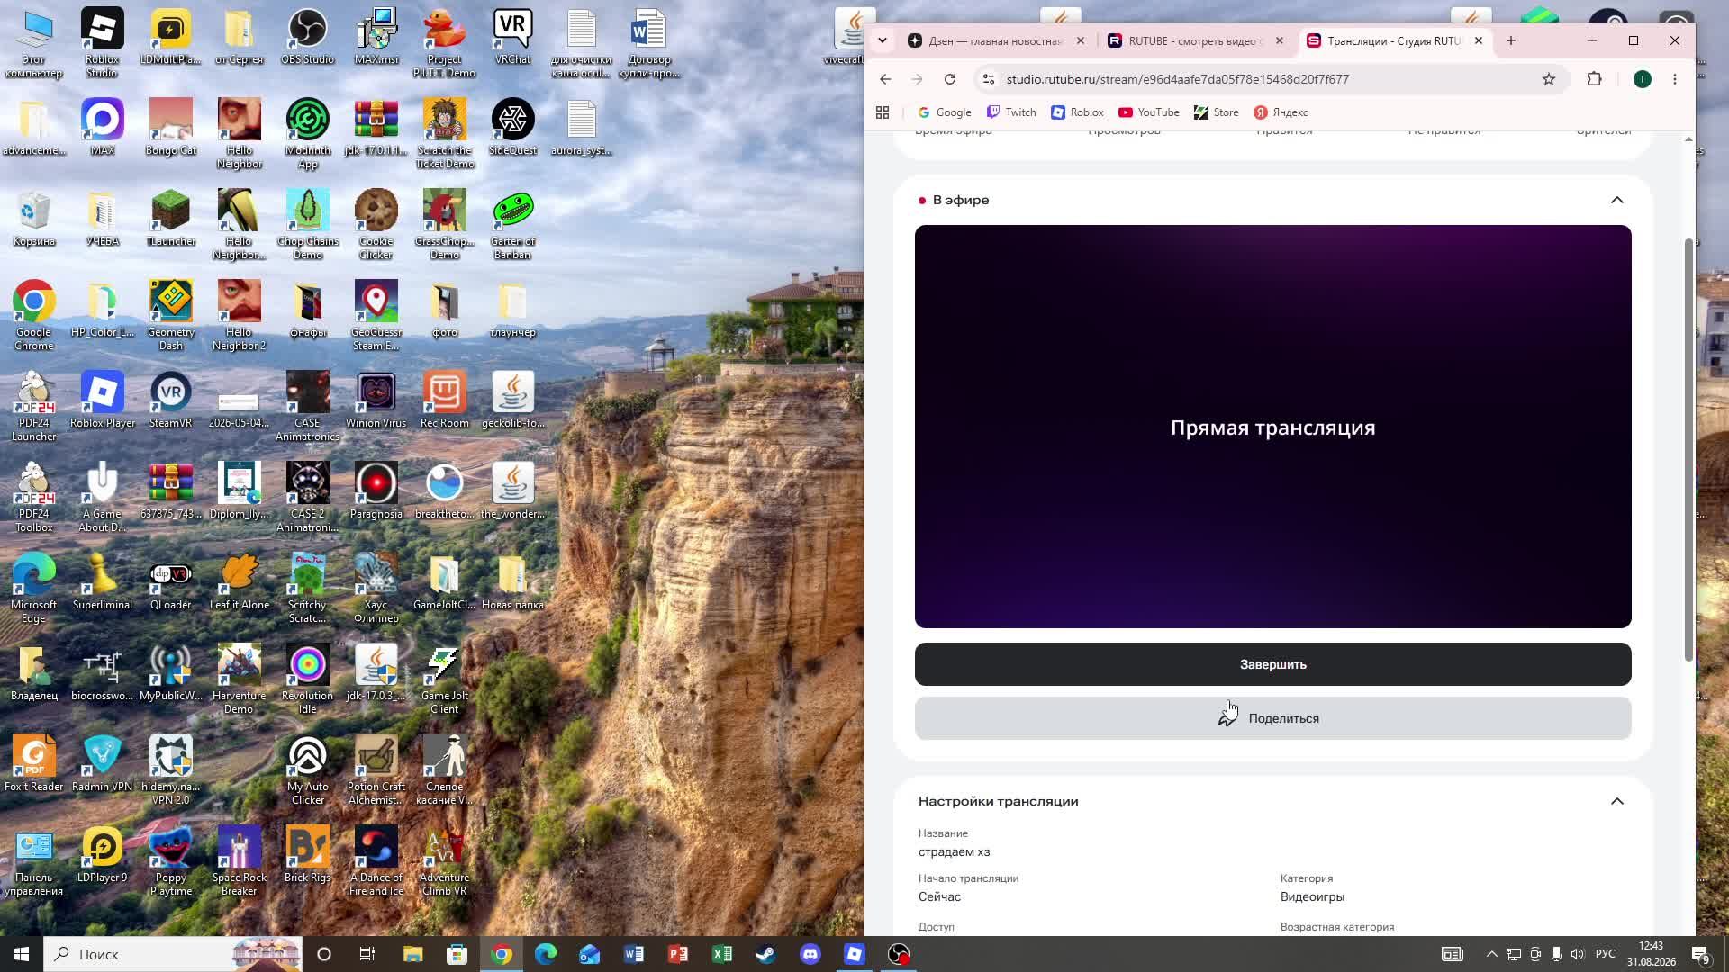
Task: Open a new browser tab
Action: (1510, 40)
